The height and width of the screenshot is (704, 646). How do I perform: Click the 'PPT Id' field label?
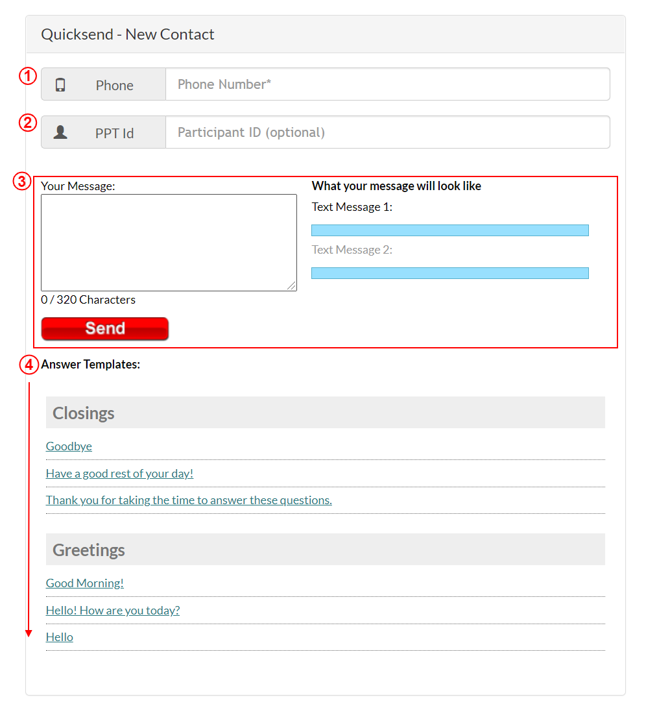click(114, 134)
